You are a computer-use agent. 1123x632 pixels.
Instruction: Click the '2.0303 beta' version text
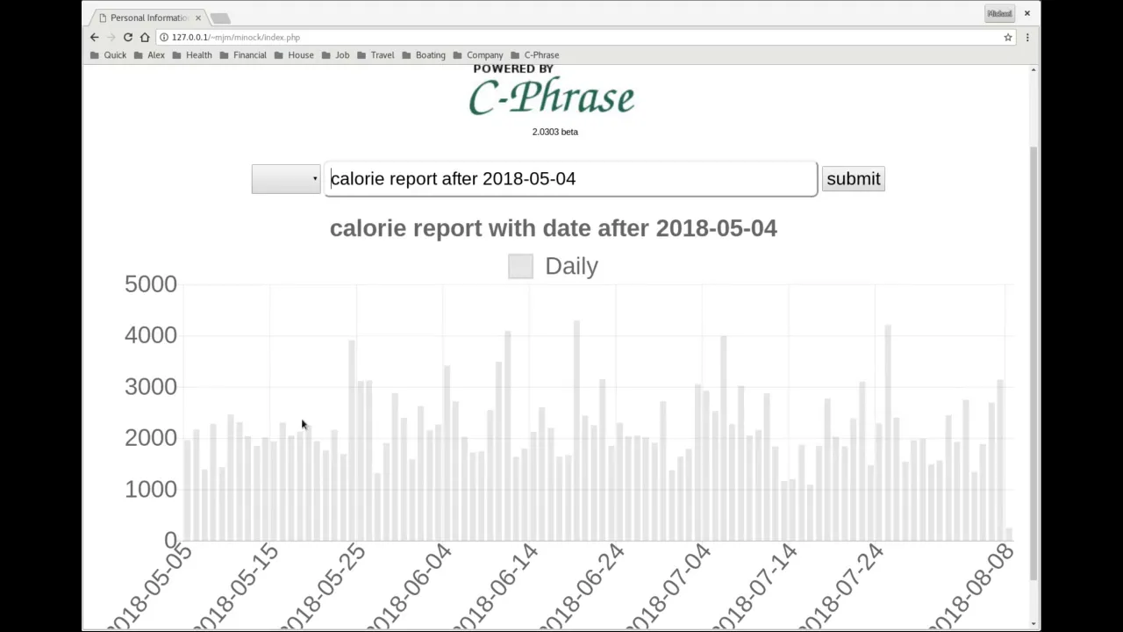pos(555,132)
